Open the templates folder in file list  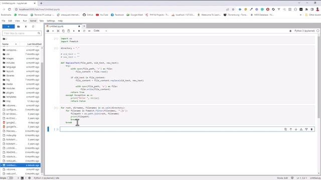[x=21, y=97]
